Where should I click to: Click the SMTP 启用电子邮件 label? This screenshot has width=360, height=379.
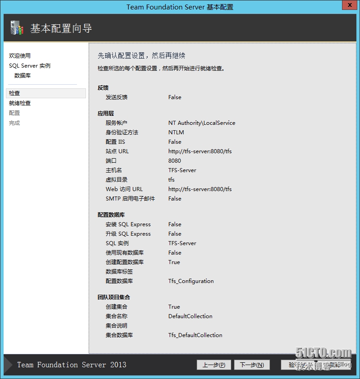(130, 198)
